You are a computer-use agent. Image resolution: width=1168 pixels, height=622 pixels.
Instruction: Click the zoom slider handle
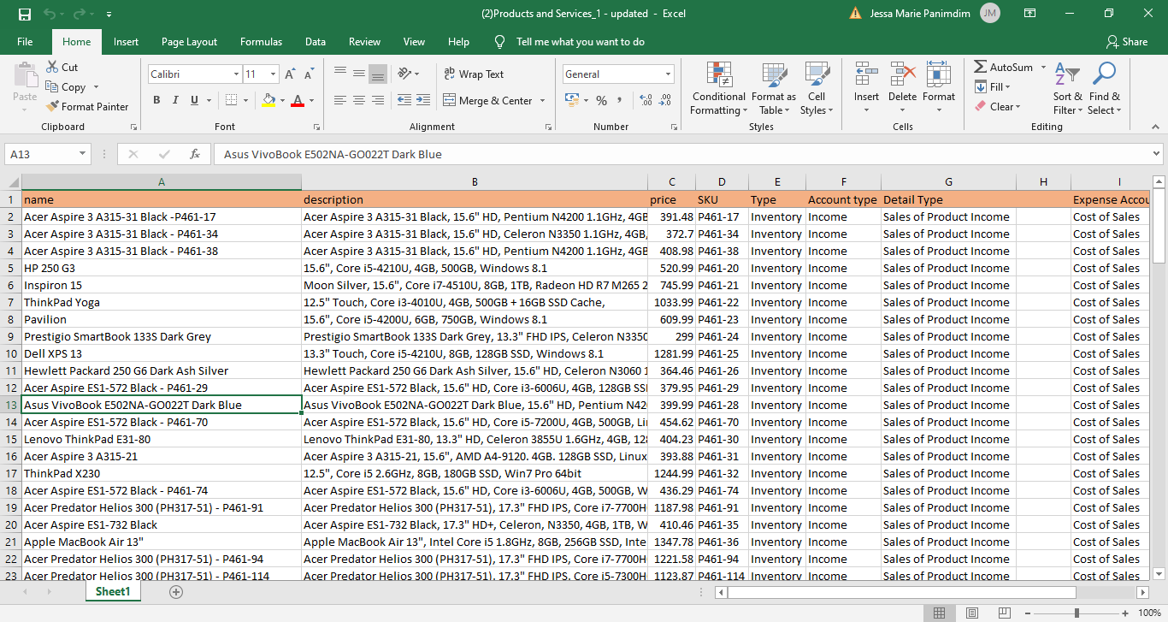tap(1077, 613)
